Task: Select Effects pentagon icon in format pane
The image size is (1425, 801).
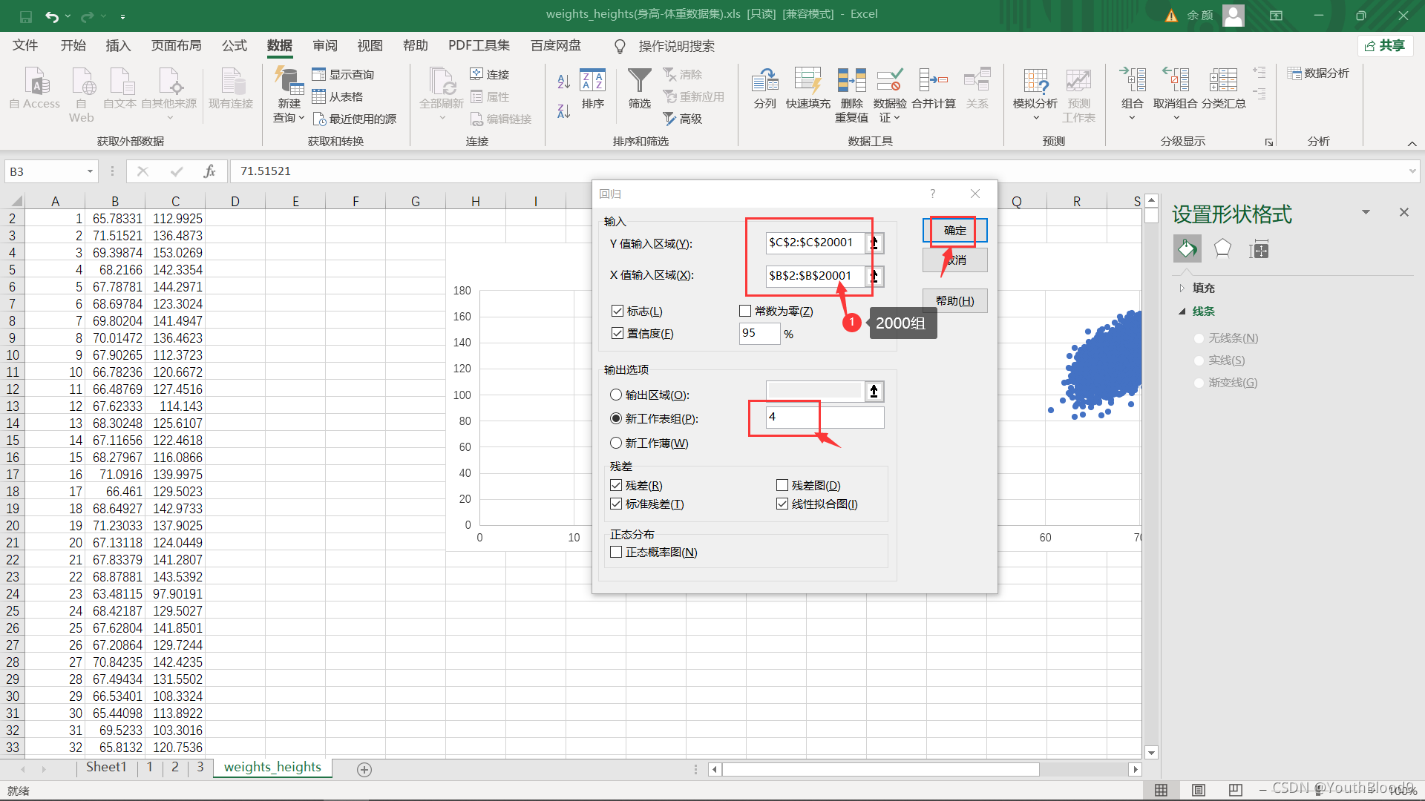Action: (x=1222, y=249)
